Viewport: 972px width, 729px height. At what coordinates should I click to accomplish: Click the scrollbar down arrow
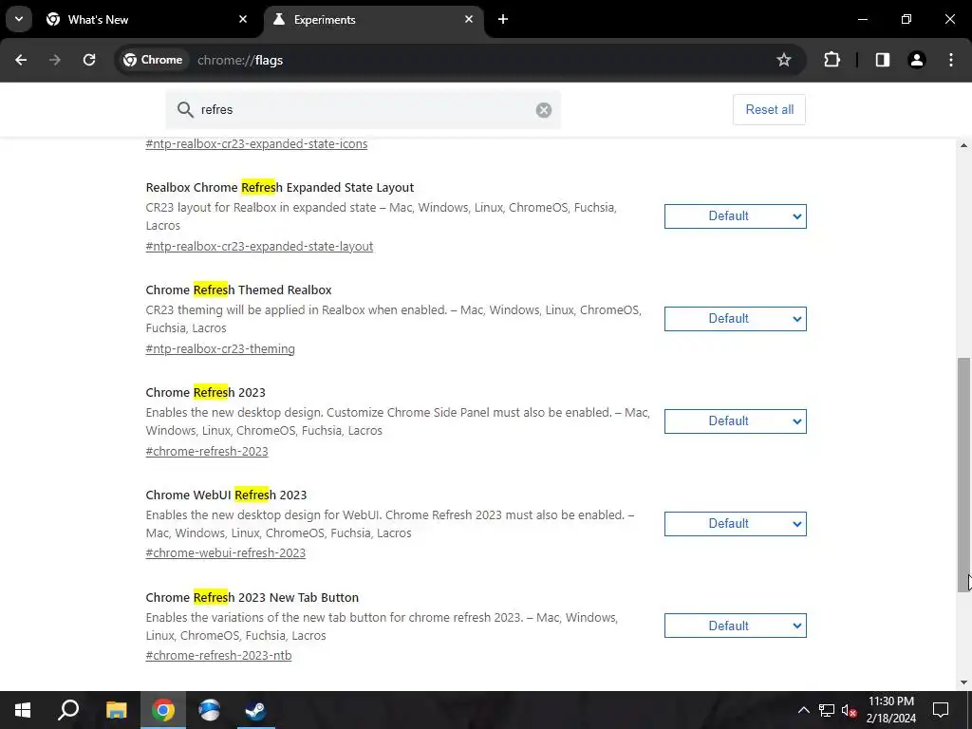964,682
